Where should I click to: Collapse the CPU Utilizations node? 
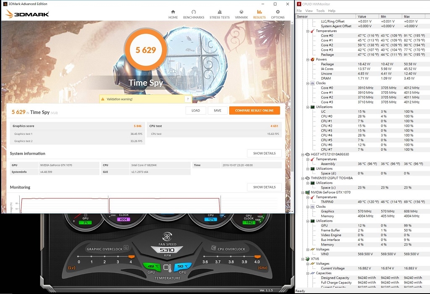(308, 107)
